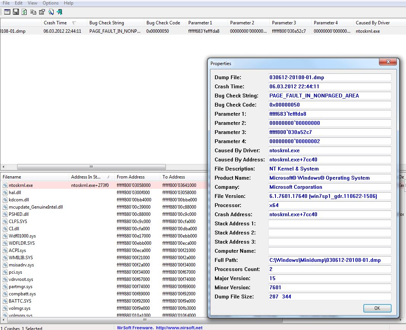This screenshot has height=330, width=406.
Task: Click the Dump File field in Properties
Action: [330, 77]
